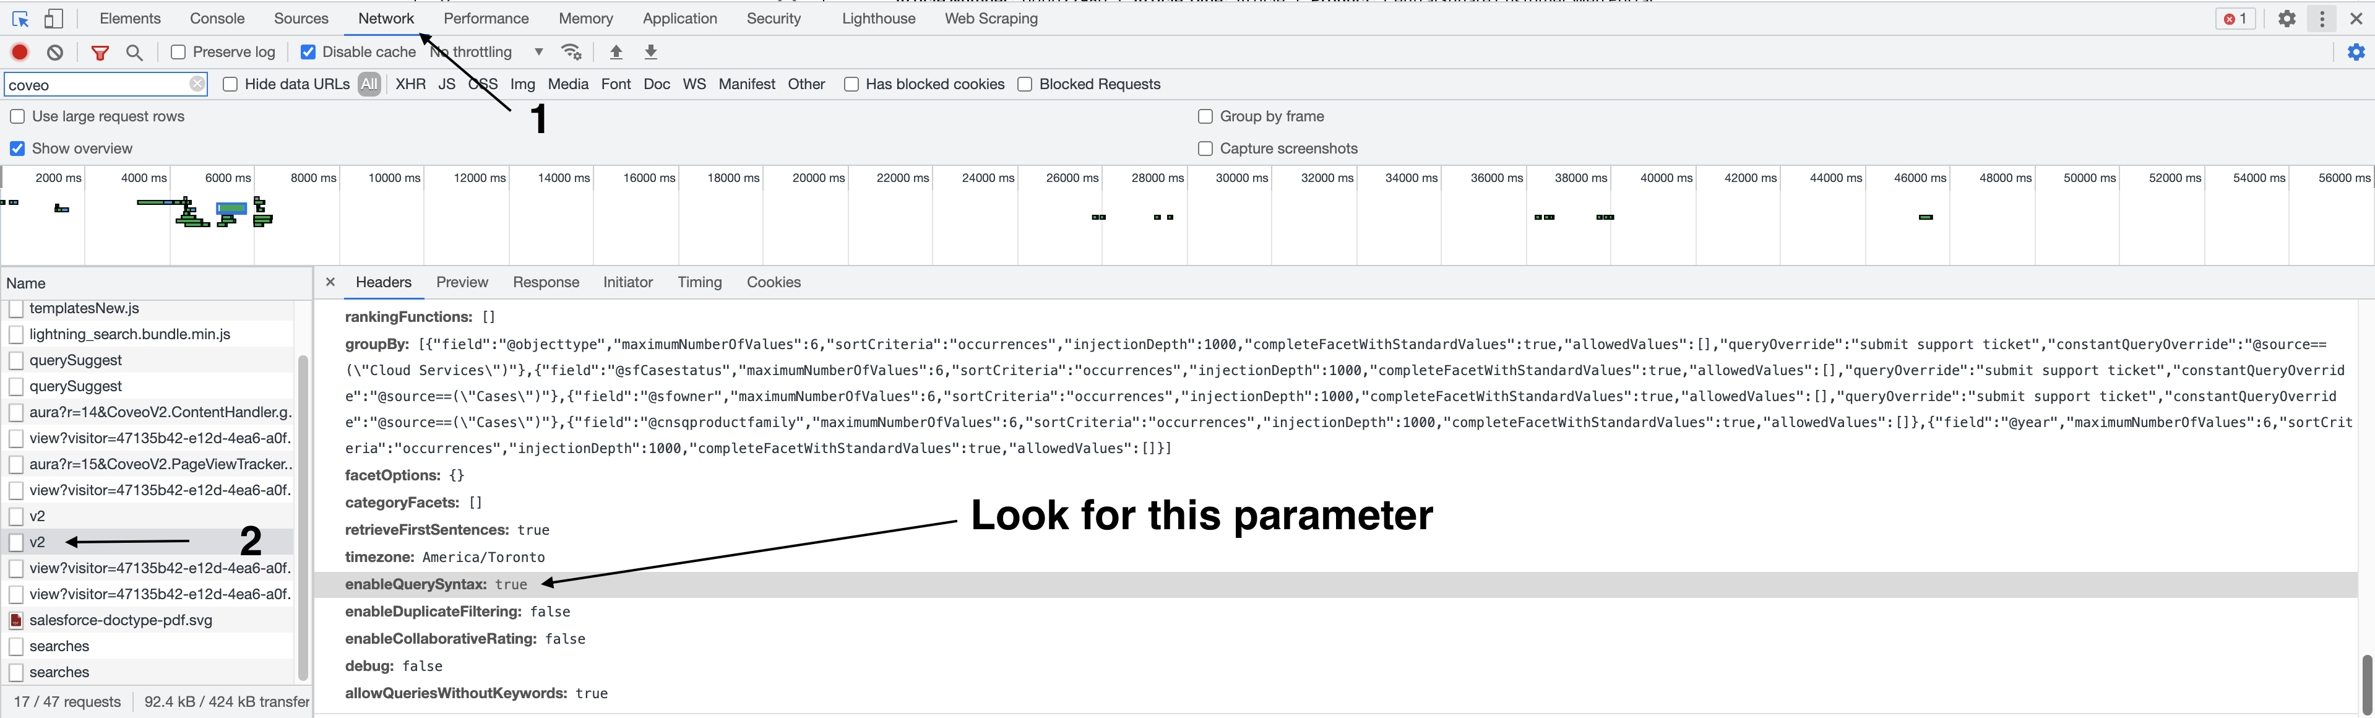Screen dimensions: 2375x718
Task: Enable the Preserve log checkbox
Action: [x=178, y=51]
